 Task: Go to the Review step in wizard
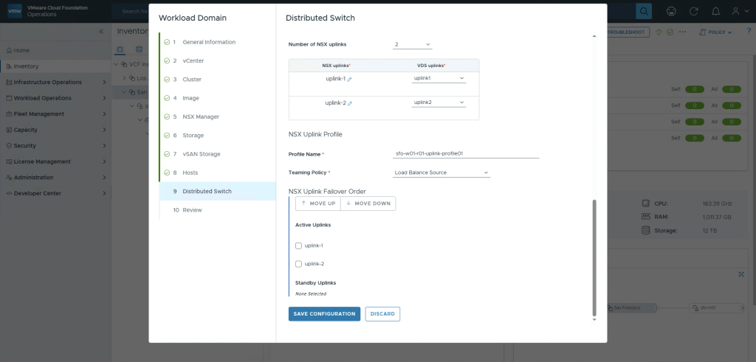point(192,210)
